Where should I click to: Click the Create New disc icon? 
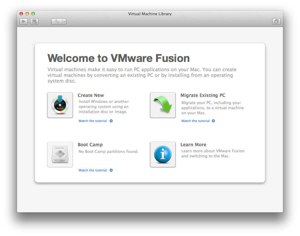(x=60, y=105)
